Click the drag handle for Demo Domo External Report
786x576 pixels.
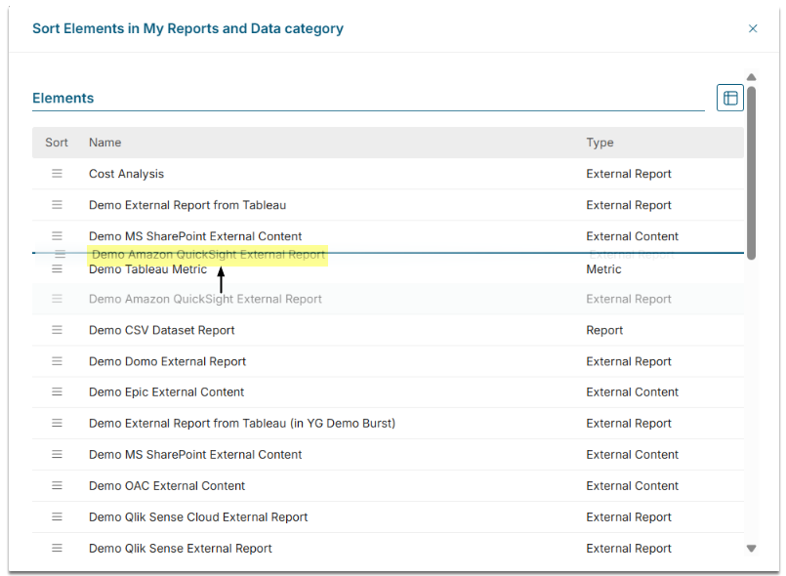tap(57, 361)
